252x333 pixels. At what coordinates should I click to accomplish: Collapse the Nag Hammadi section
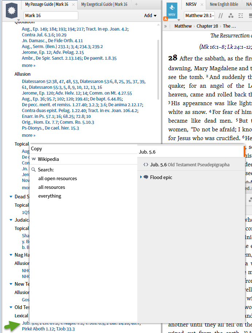[x=11, y=255]
